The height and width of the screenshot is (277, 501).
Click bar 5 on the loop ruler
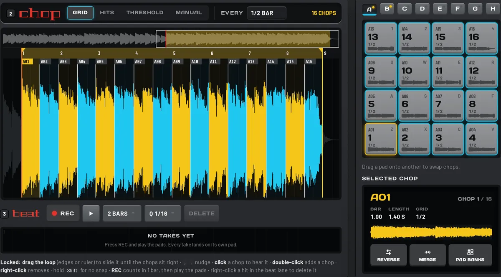coord(174,53)
